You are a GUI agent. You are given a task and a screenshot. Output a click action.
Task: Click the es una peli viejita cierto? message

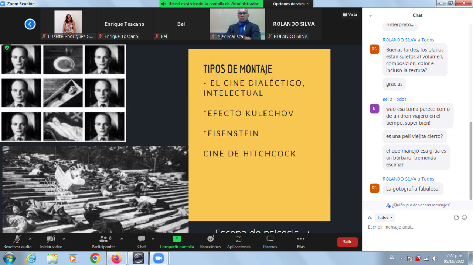pyautogui.click(x=414, y=136)
